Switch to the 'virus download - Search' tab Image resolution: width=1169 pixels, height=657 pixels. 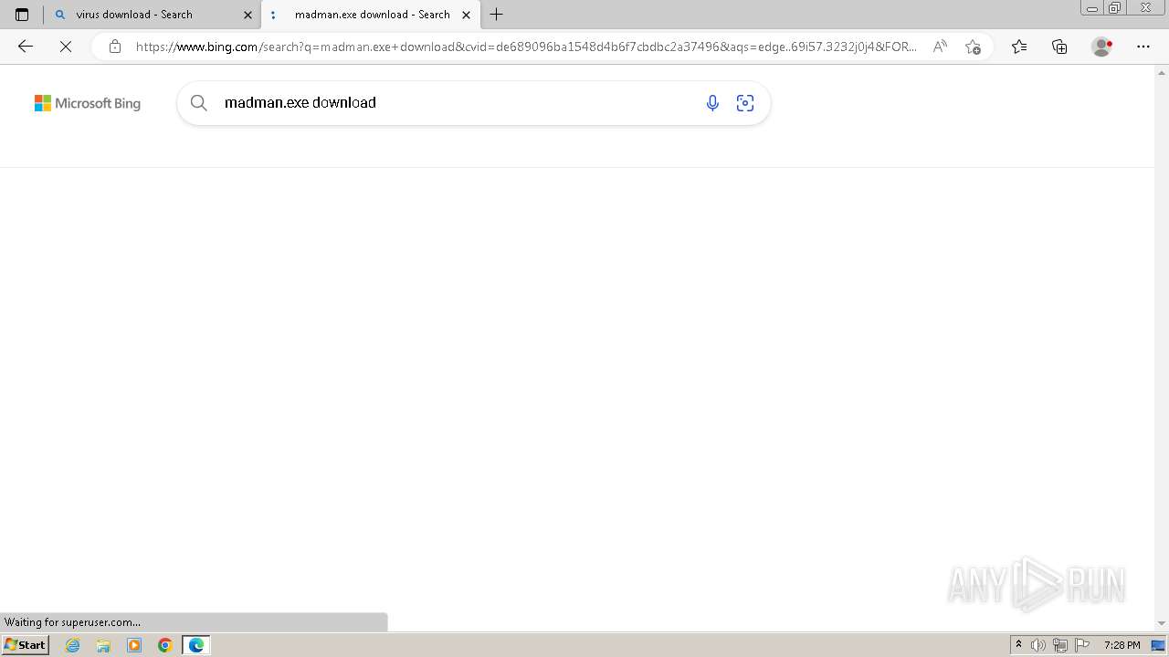coord(152,15)
